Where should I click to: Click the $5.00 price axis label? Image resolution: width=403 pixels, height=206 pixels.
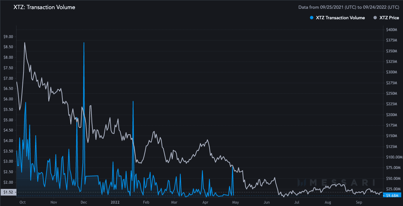[8, 120]
